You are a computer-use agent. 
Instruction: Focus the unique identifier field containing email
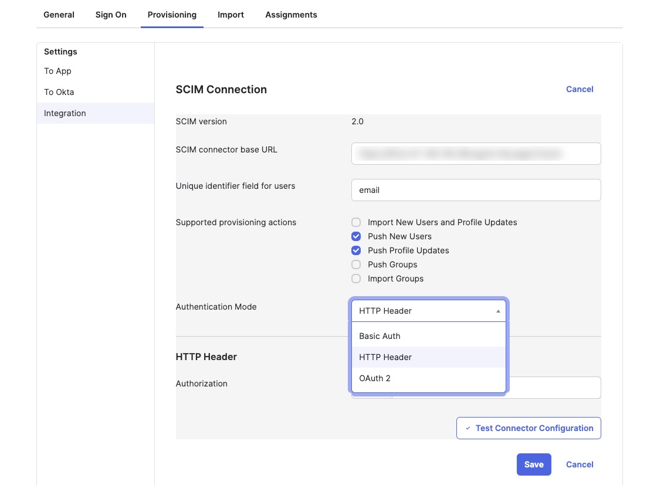click(x=476, y=190)
